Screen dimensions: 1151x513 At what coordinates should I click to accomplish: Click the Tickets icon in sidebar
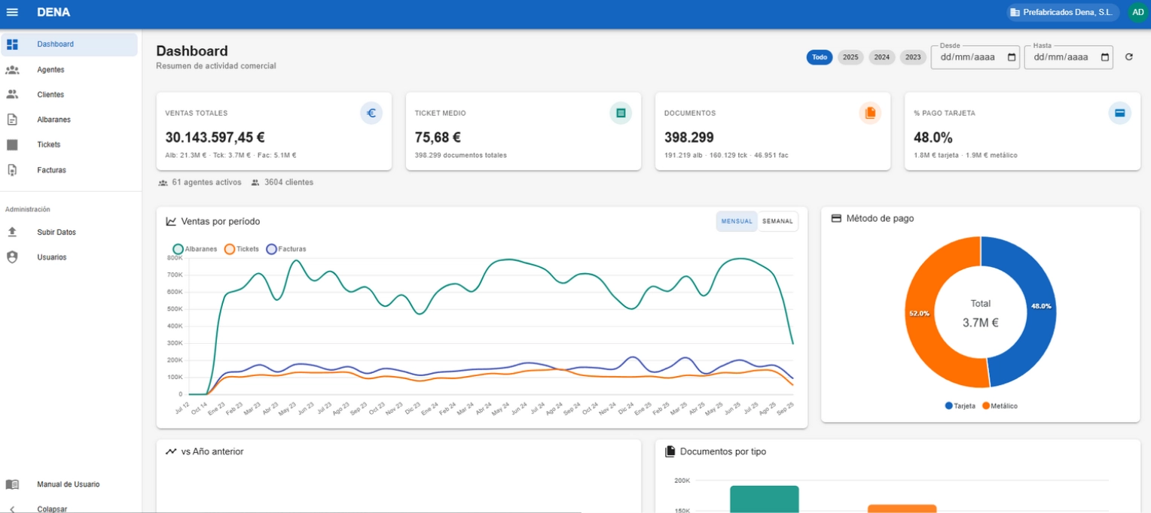coord(12,144)
